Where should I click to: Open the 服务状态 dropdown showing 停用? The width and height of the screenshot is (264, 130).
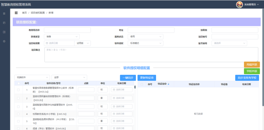pos(146,37)
